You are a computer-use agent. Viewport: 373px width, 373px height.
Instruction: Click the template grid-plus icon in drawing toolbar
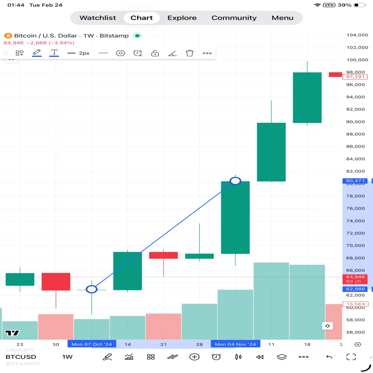coord(20,53)
